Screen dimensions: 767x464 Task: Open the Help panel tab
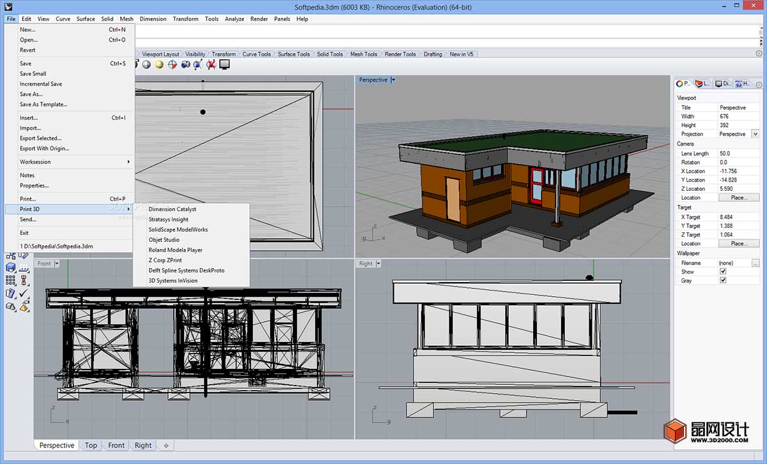point(743,84)
